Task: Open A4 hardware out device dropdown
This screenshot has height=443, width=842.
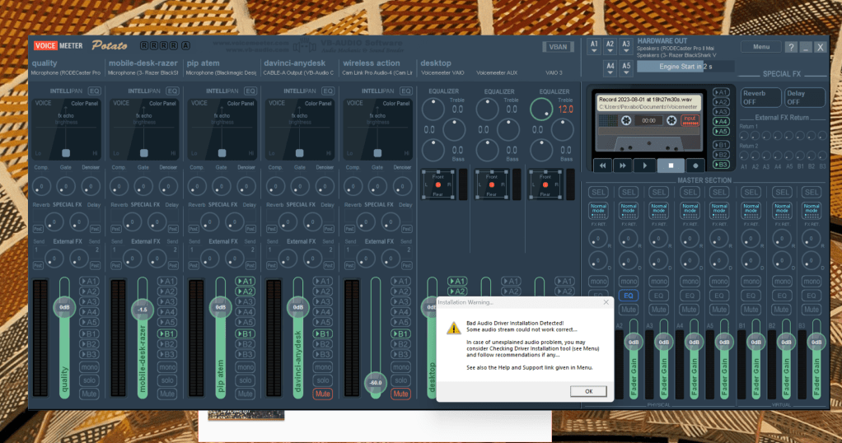Action: point(610,68)
